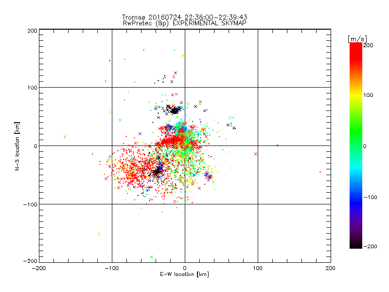Click the RwPretec EXPERIMENTAL SKYMAP subtitle
This screenshot has width=389, height=292.
click(185, 23)
